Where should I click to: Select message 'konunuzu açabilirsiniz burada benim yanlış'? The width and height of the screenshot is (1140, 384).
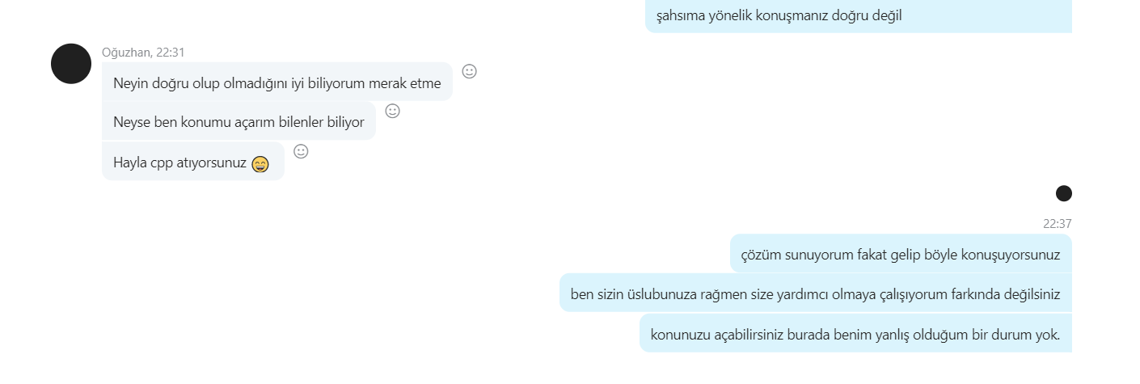coord(855,333)
